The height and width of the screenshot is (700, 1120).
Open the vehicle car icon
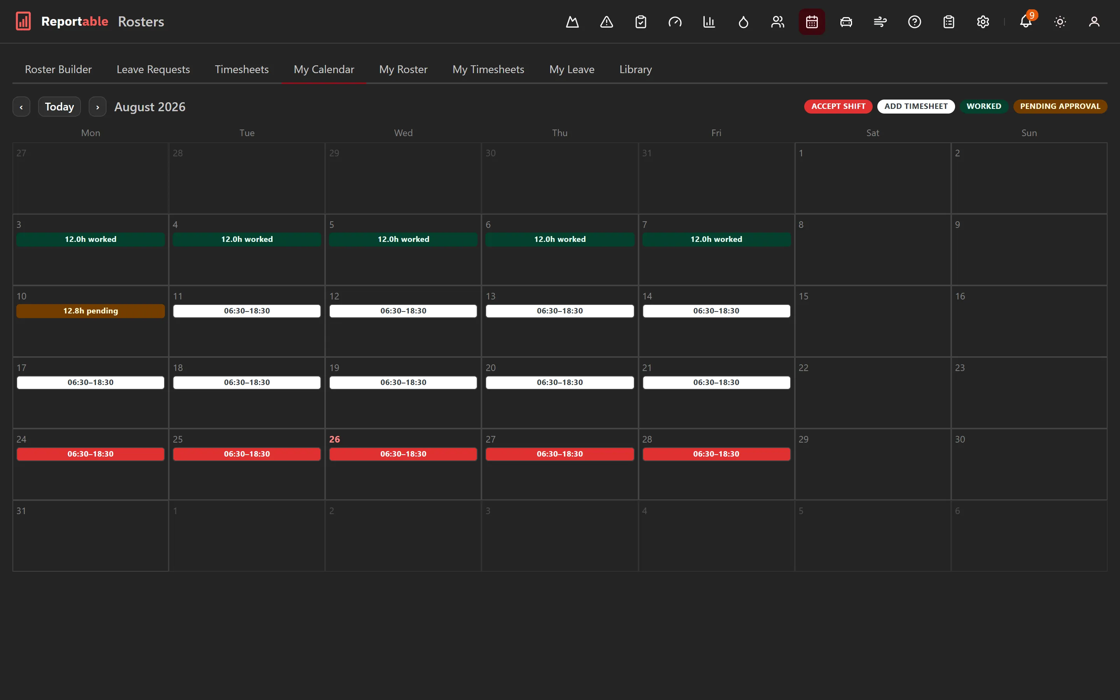tap(846, 22)
